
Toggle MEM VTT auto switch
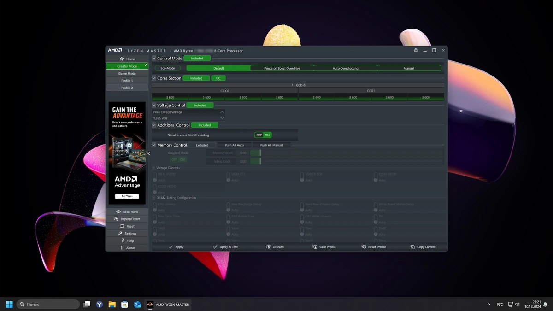pos(228,177)
